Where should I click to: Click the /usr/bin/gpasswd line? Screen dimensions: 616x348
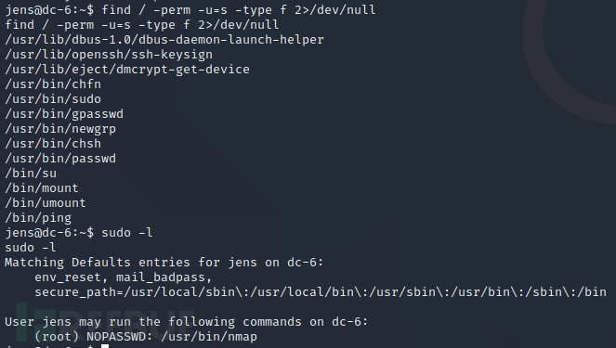click(x=64, y=114)
